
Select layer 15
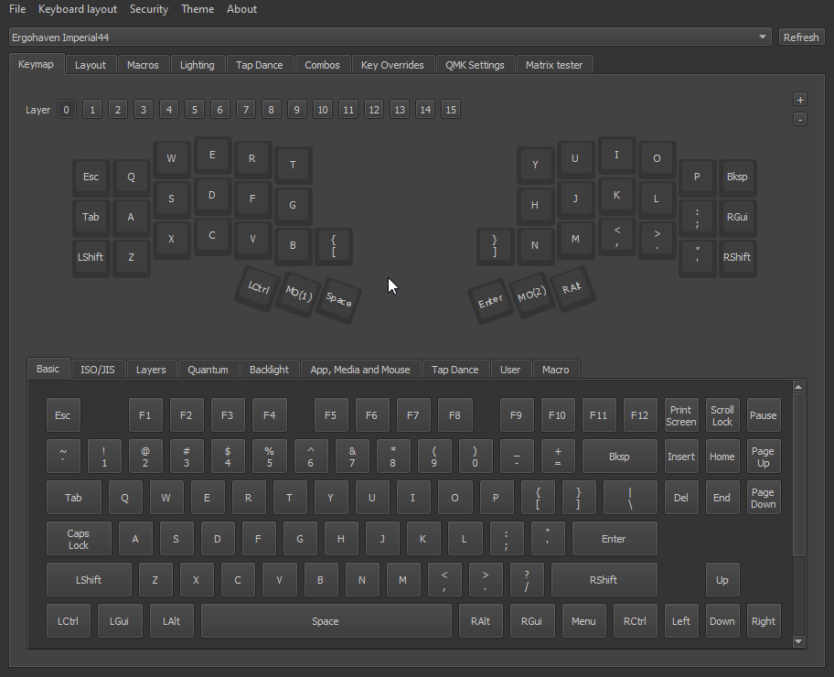[x=451, y=110]
